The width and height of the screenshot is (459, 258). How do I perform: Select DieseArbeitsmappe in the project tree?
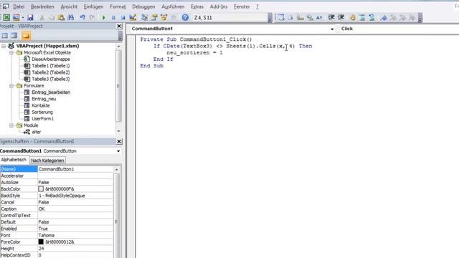click(51, 59)
